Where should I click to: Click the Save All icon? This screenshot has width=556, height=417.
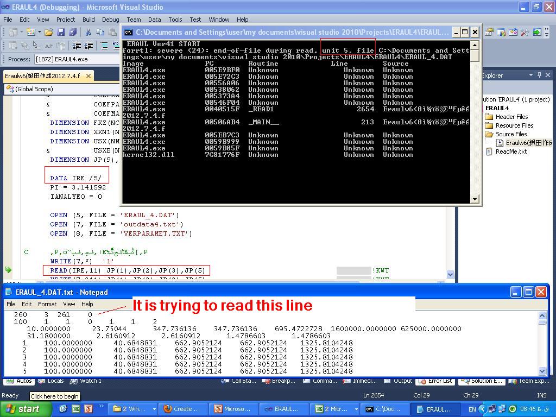click(72, 33)
